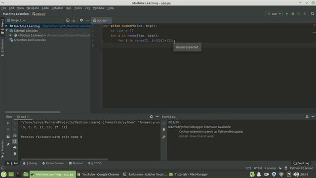The image size is (316, 178).
Task: Open the 1: Project side tab
Action: tap(2, 27)
